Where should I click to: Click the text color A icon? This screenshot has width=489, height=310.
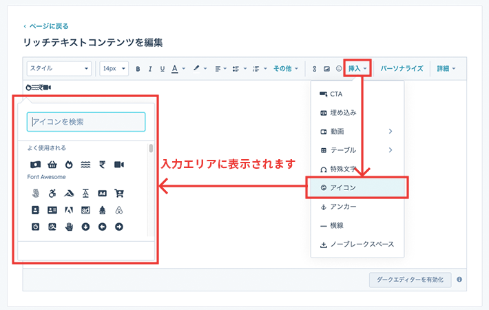(x=175, y=69)
